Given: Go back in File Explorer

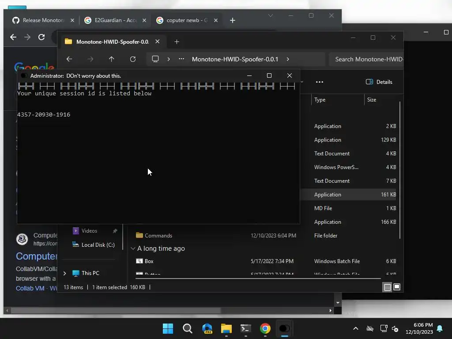Looking at the screenshot, I should (x=69, y=59).
